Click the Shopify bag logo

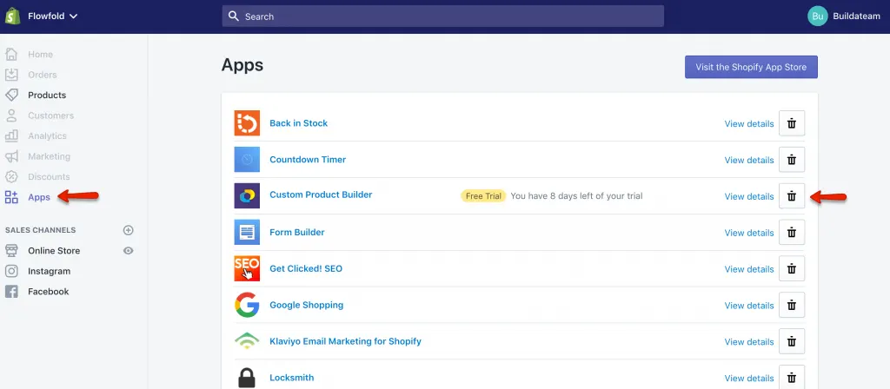12,16
